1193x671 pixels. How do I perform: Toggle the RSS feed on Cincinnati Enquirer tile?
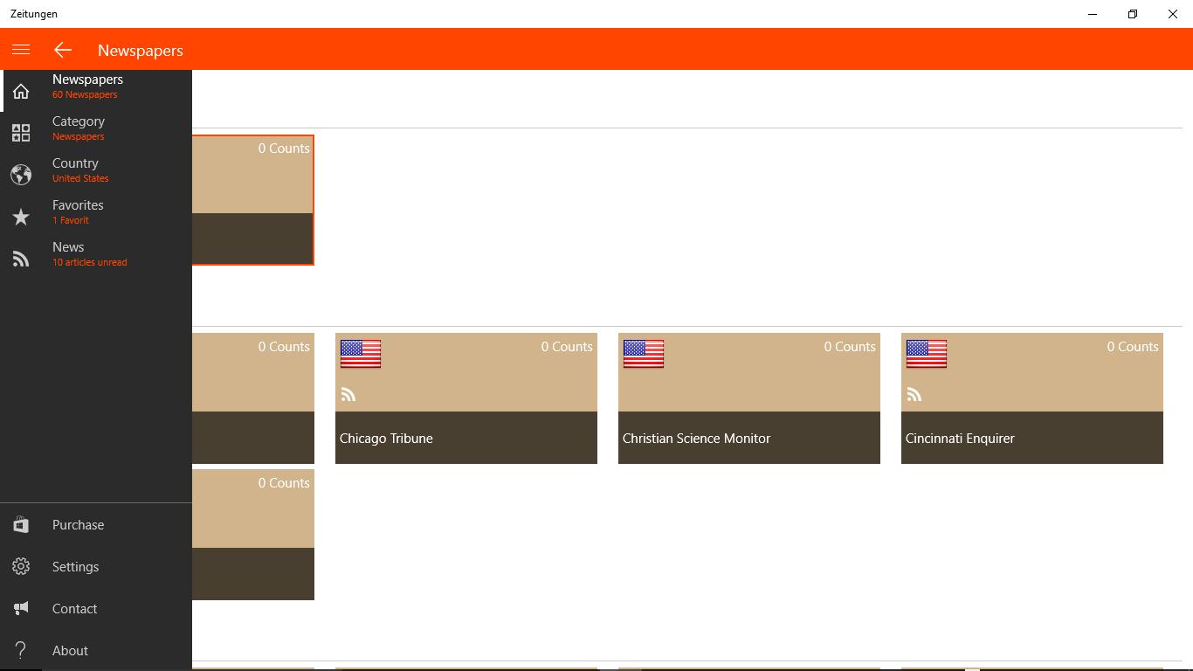click(914, 394)
